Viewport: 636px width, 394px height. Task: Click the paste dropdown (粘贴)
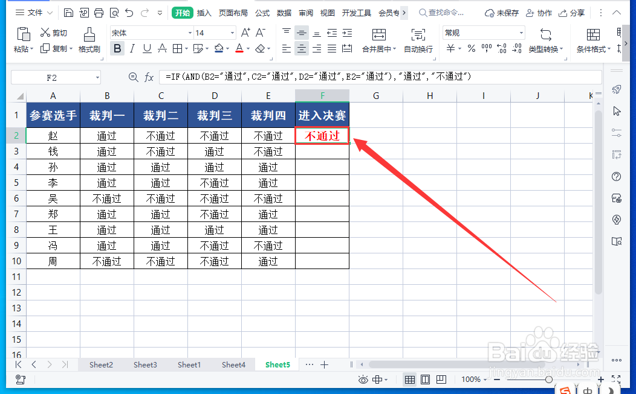tap(23, 49)
